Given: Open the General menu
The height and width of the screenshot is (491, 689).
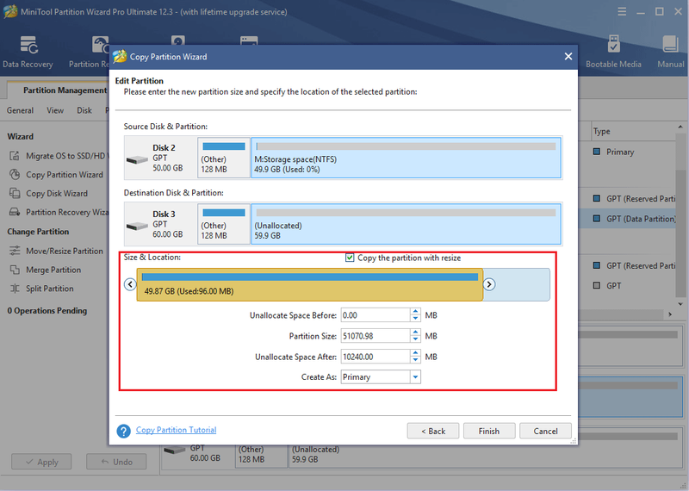Looking at the screenshot, I should (20, 110).
